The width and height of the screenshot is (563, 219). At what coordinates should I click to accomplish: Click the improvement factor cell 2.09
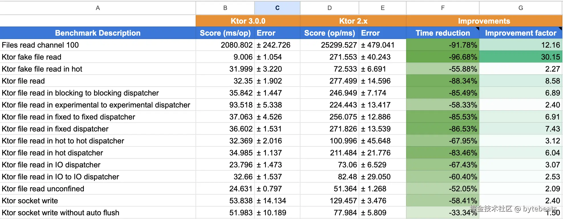pos(521,189)
